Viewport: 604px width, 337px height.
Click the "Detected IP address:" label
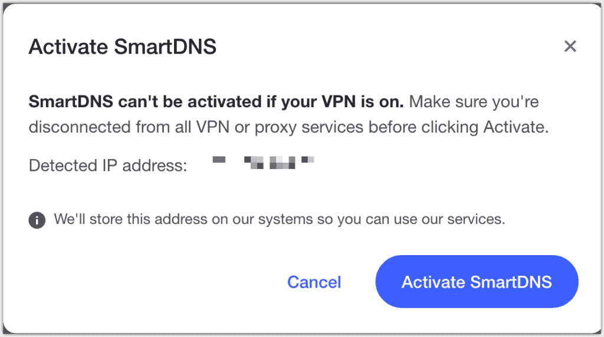(108, 166)
